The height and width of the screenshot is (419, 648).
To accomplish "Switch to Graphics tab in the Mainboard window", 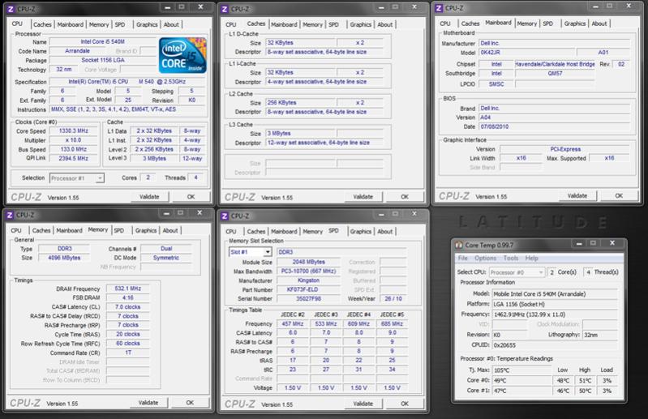I will point(573,24).
